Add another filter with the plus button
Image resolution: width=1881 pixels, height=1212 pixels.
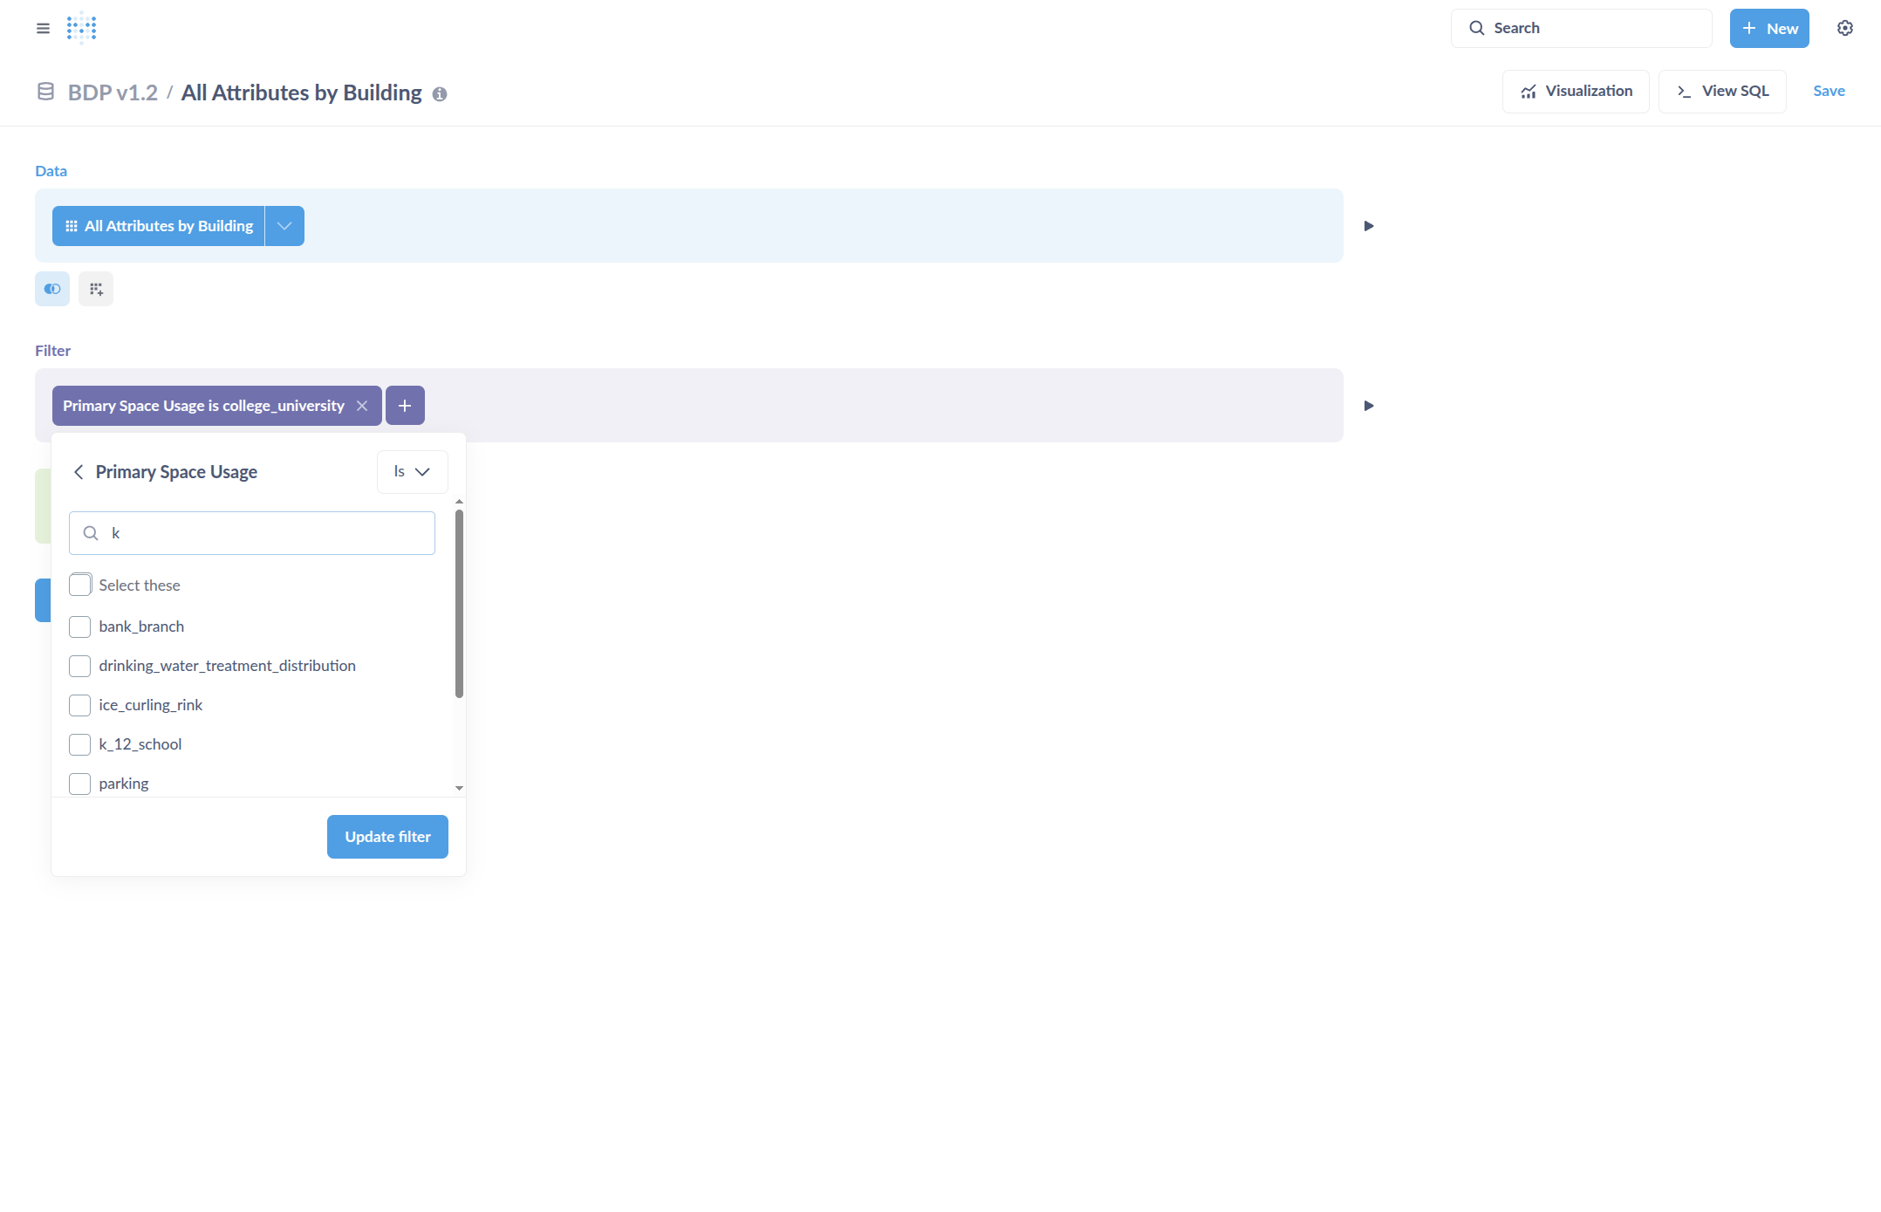405,406
